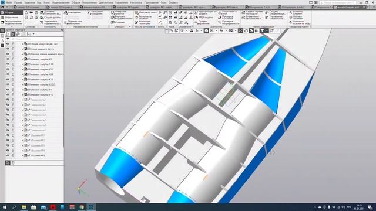Click Переместить компонент
Screen dimensions: 376x211
click(73, 22)
